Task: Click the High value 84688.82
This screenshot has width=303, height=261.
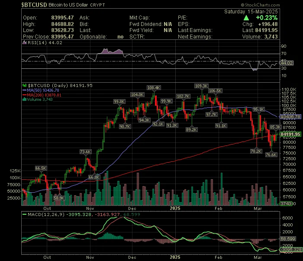Action: click(x=62, y=24)
